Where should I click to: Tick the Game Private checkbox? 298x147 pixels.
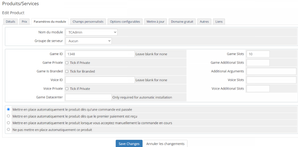(x=67, y=63)
